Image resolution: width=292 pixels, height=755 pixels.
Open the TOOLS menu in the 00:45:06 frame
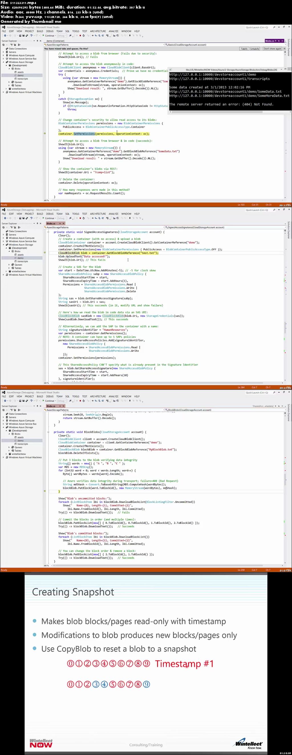(x=76, y=214)
